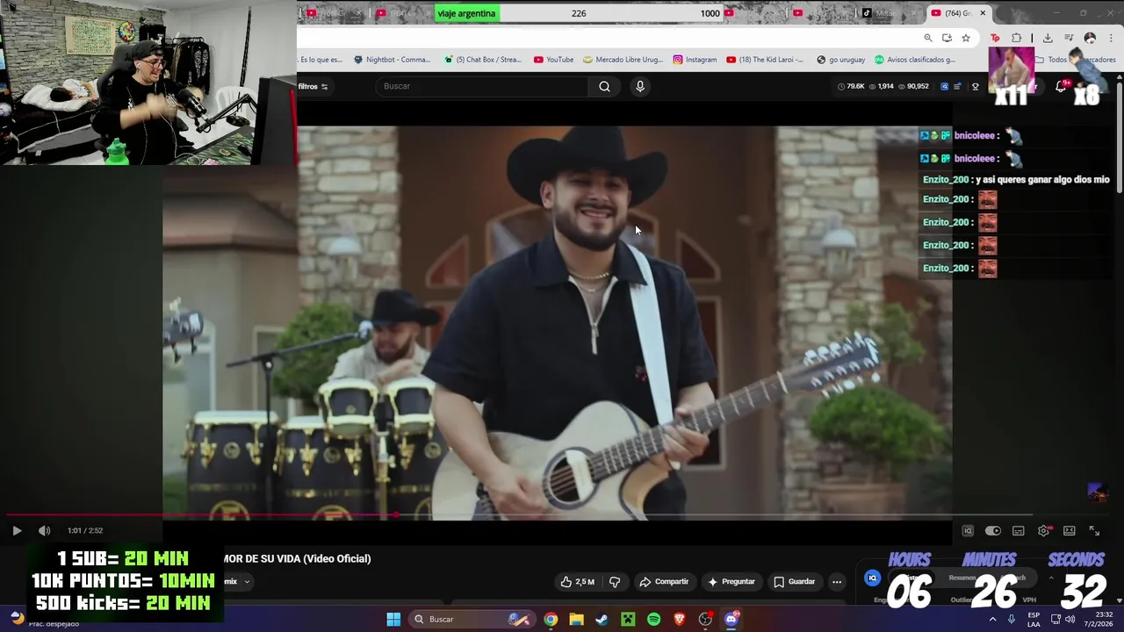Click the Enzito_200 chat message about ganar algo
The height and width of the screenshot is (632, 1124).
(x=1016, y=179)
